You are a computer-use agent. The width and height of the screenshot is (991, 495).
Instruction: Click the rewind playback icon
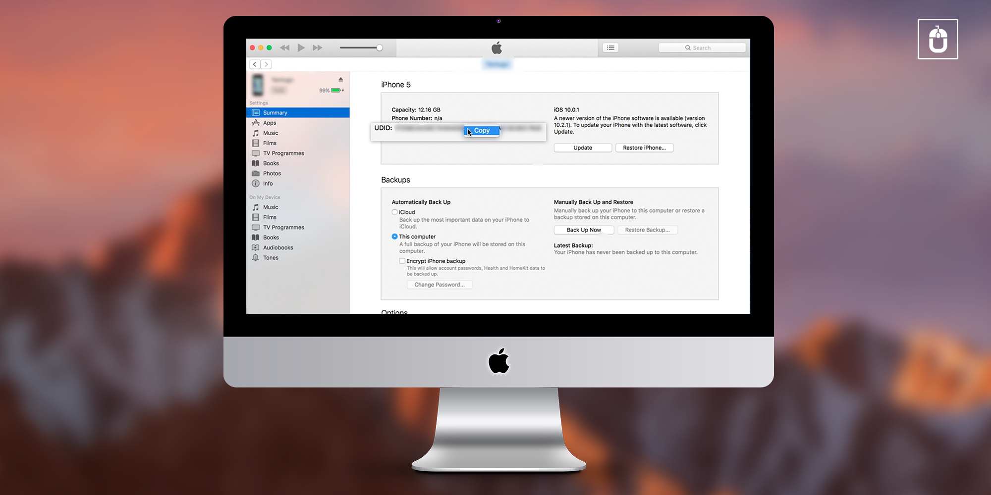click(x=284, y=48)
